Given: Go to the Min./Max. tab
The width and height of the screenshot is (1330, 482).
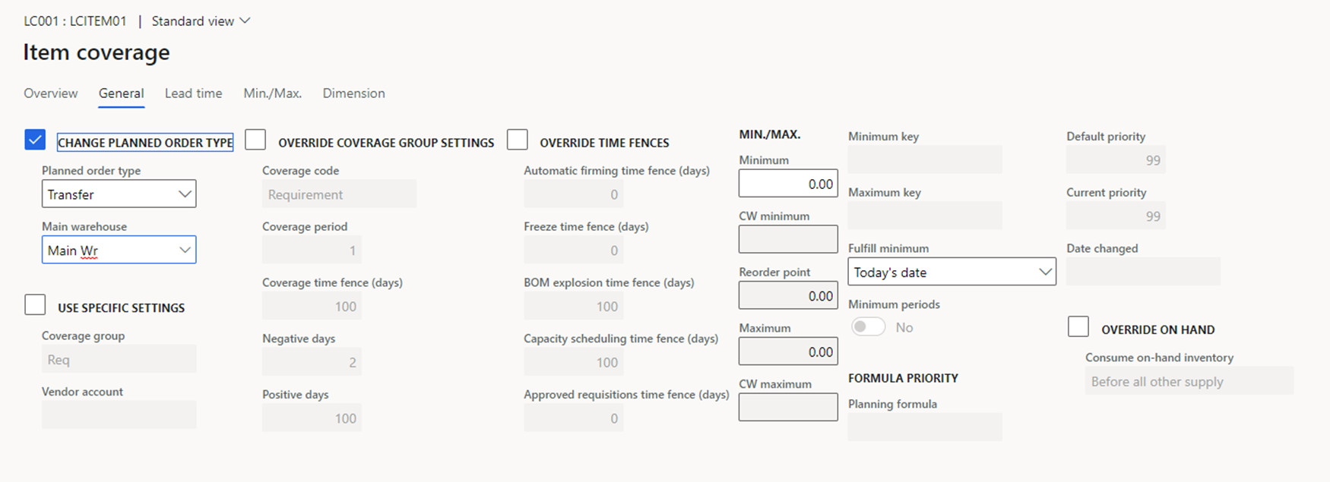Looking at the screenshot, I should pos(272,93).
